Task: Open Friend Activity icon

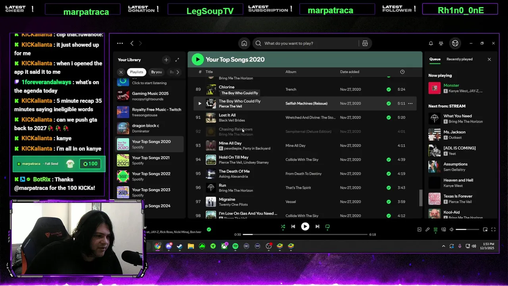Action: point(441,43)
